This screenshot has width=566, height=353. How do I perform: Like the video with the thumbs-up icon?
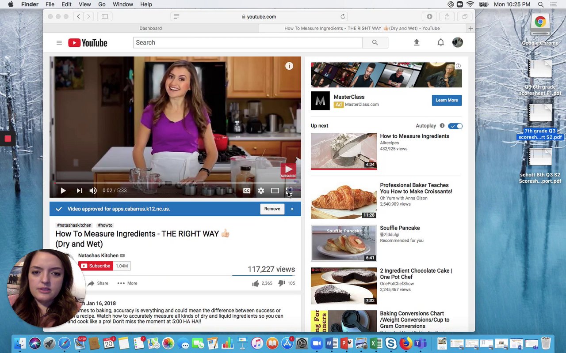[x=256, y=283]
